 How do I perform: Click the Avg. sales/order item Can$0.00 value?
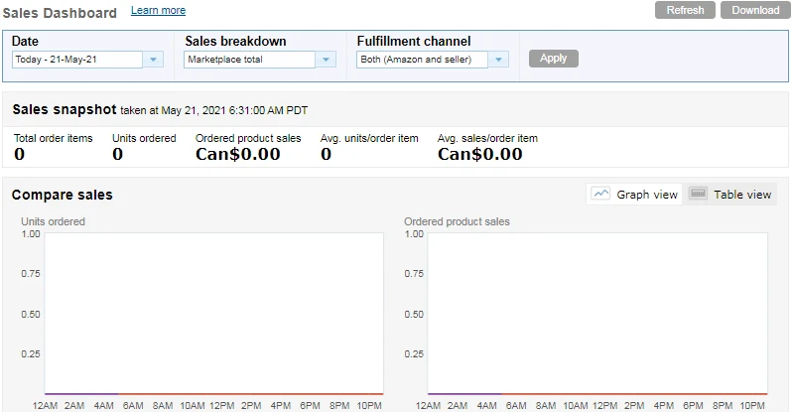(x=480, y=154)
